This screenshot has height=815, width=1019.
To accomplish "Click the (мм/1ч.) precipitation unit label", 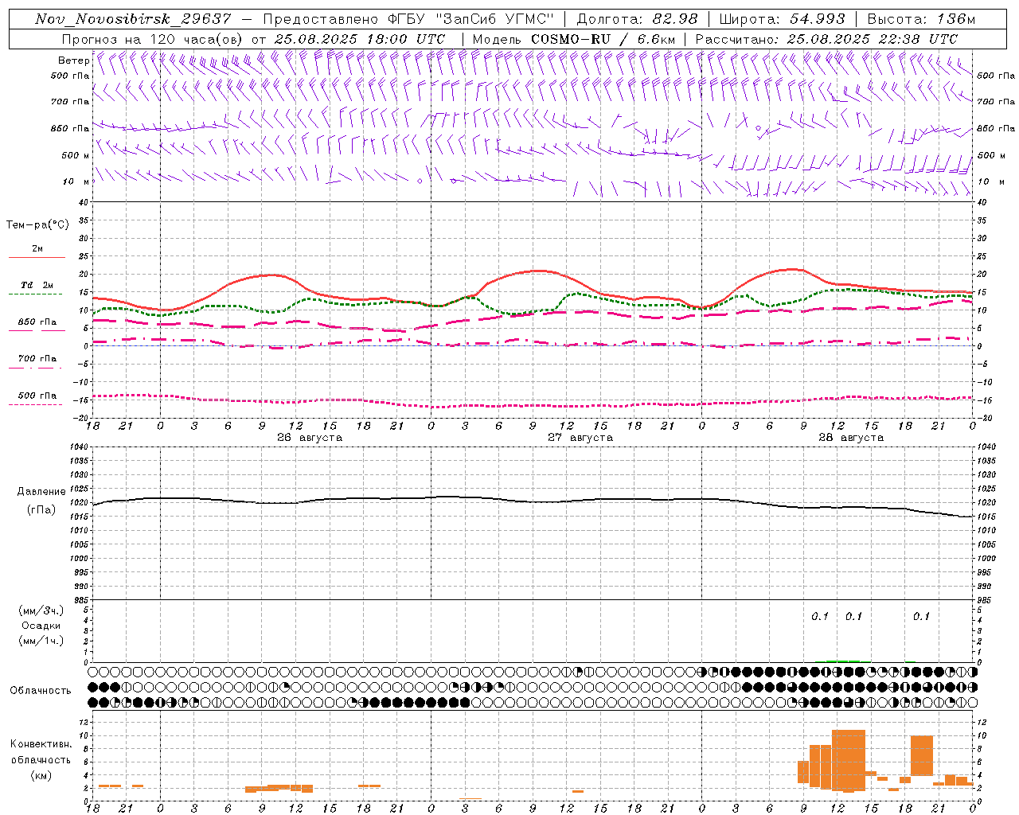I will click(x=41, y=641).
